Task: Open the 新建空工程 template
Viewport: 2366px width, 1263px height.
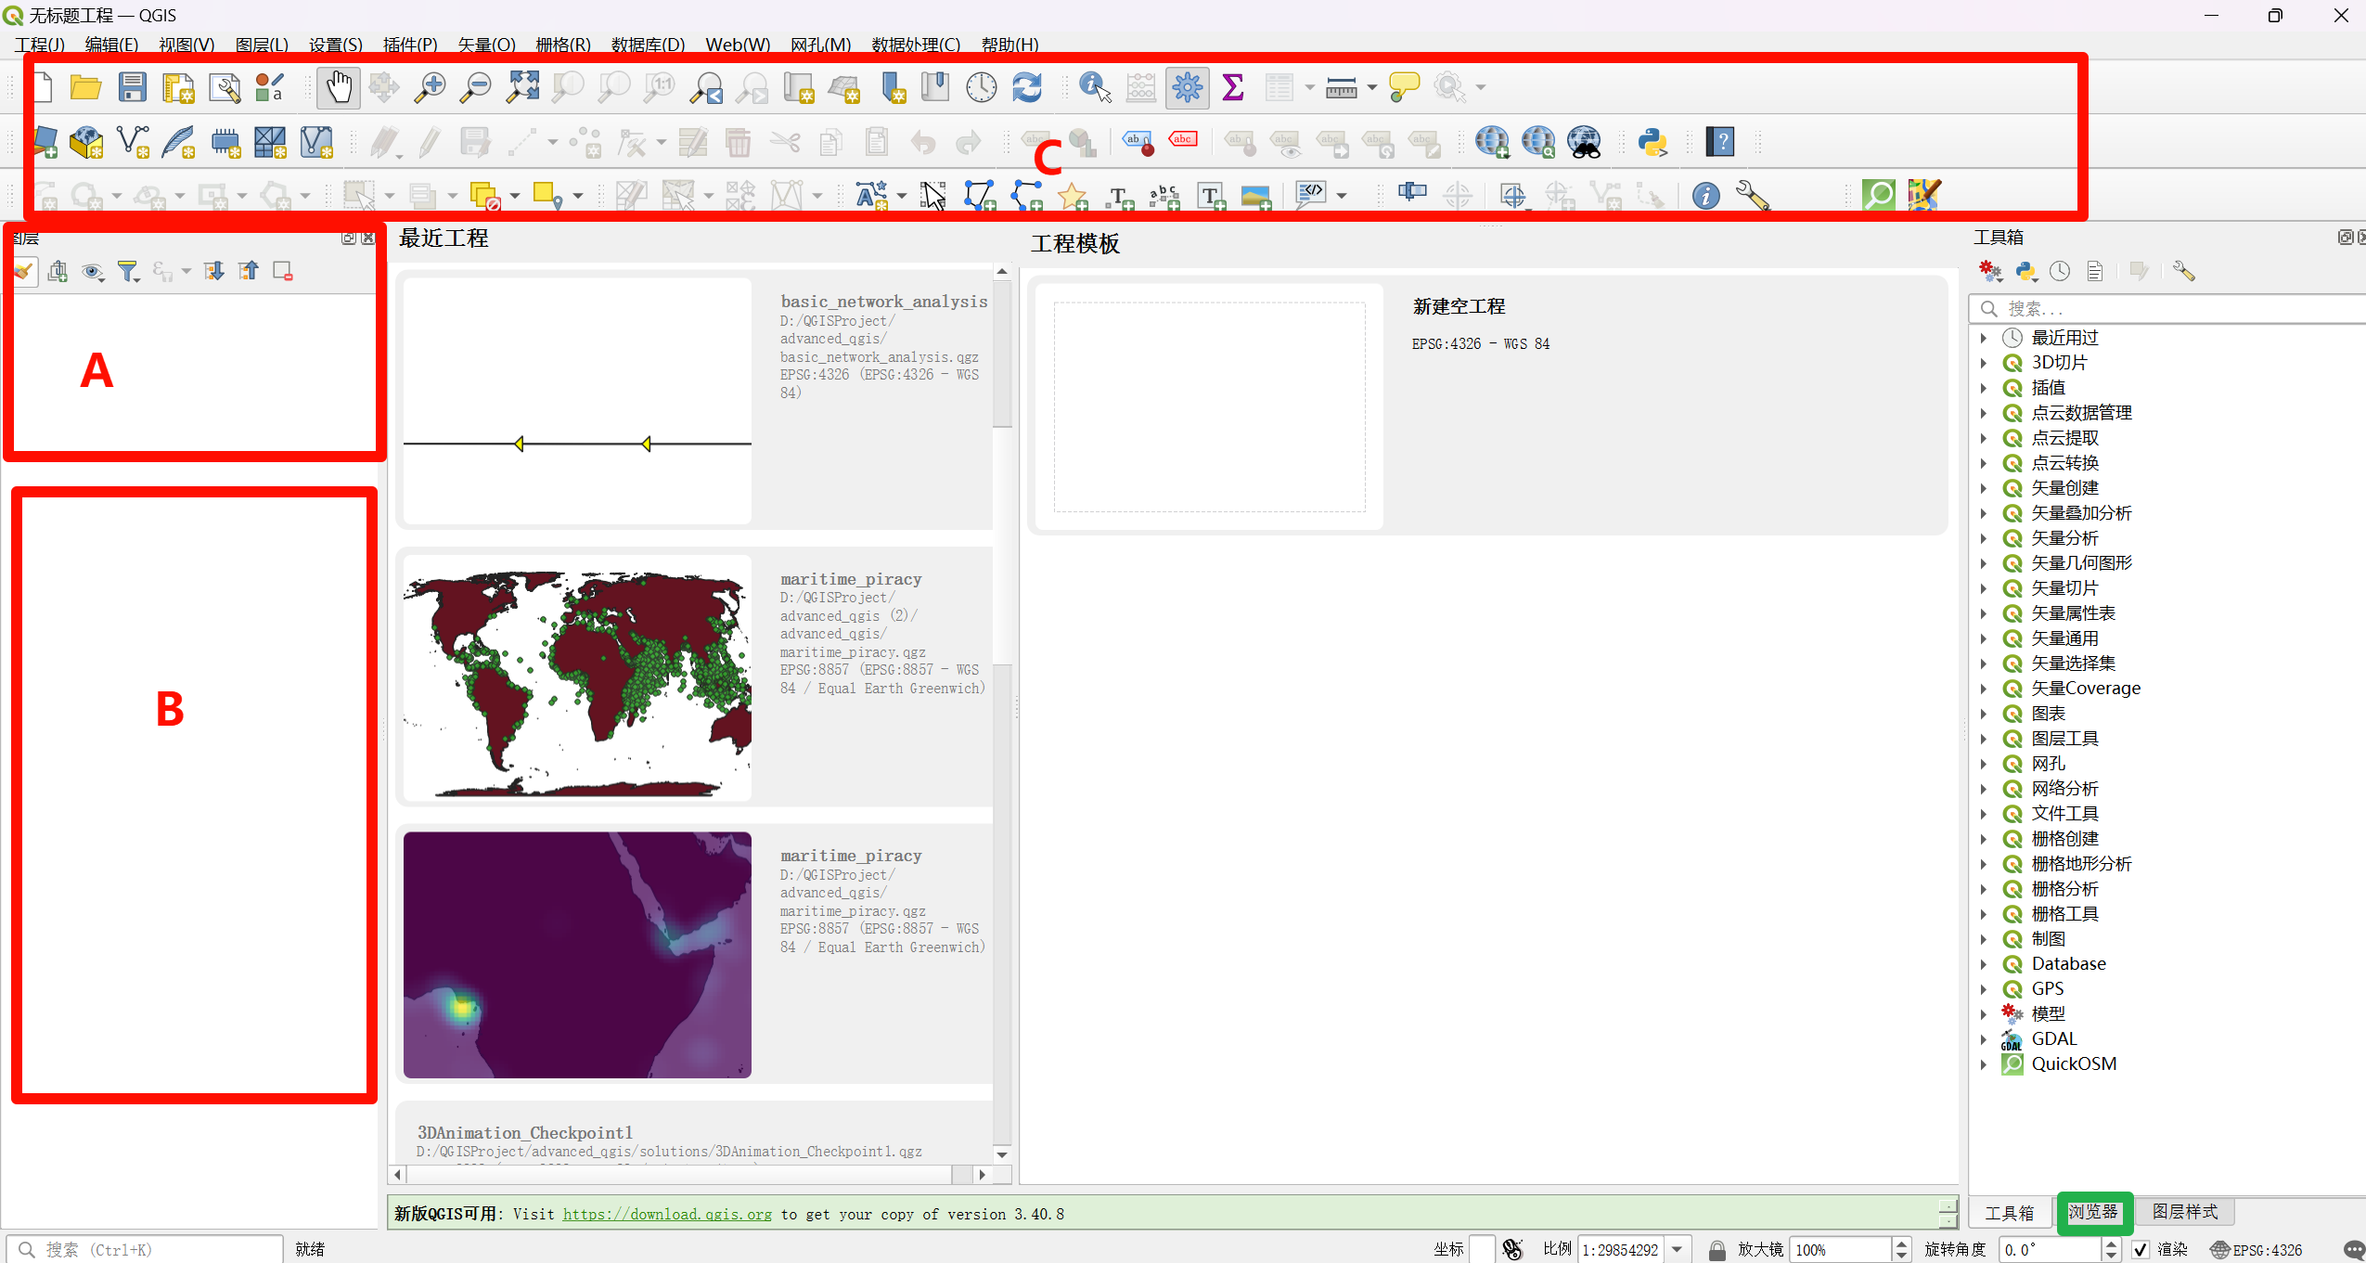Action: pyautogui.click(x=1486, y=406)
